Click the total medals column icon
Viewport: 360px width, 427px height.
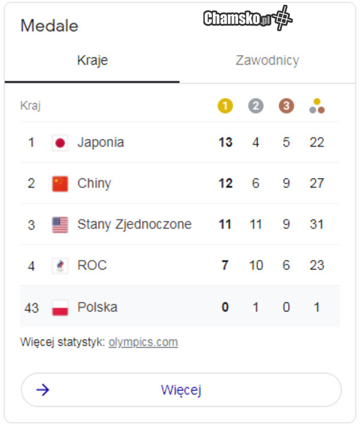click(x=317, y=106)
